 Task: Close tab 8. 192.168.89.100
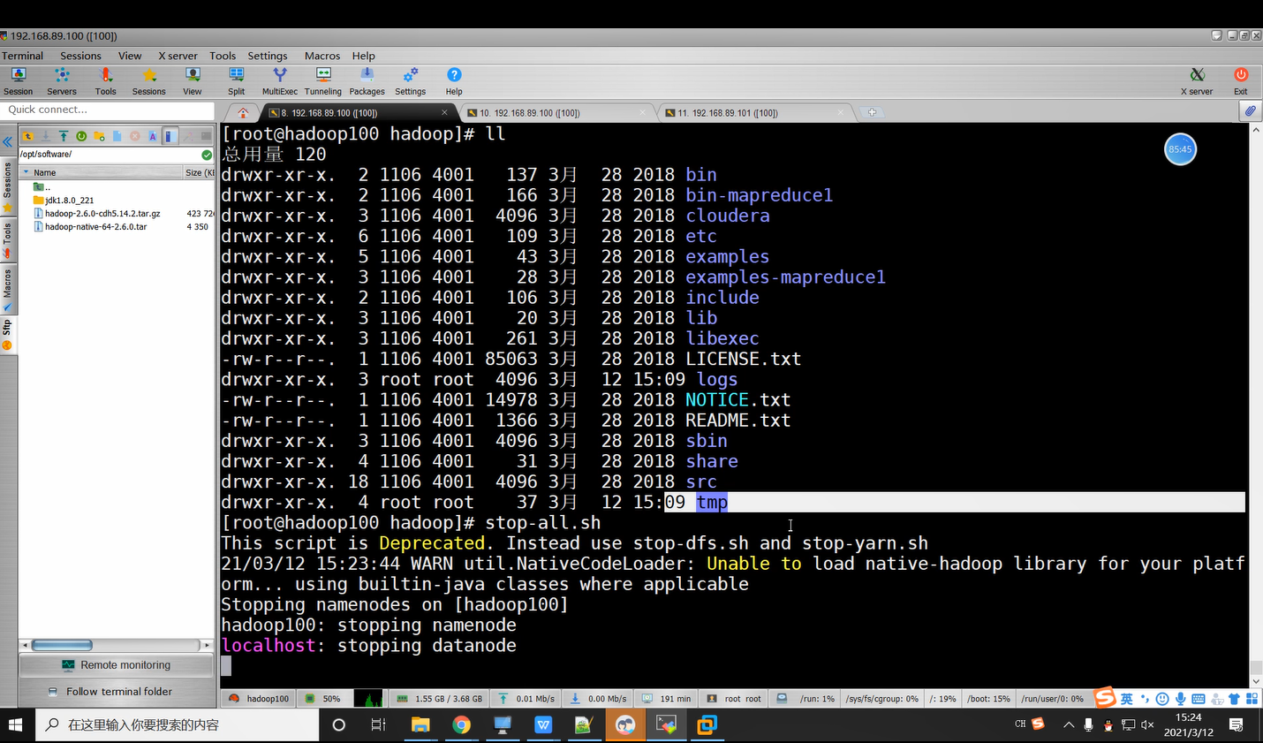(444, 112)
